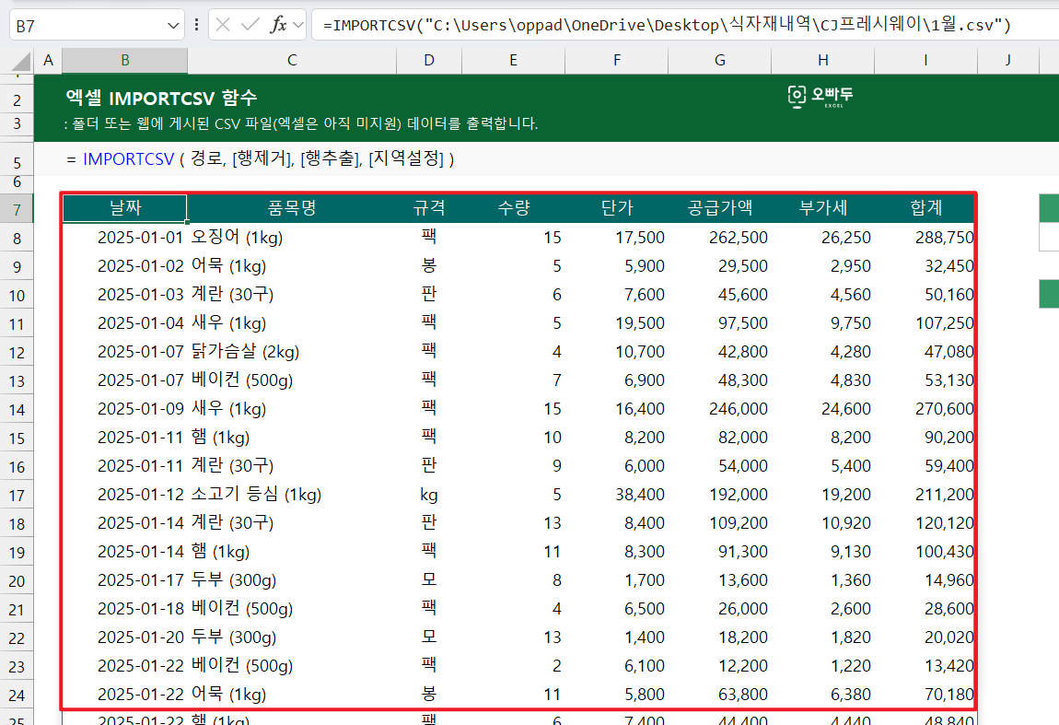Image resolution: width=1059 pixels, height=725 pixels.
Task: Select column H header
Action: [822, 60]
